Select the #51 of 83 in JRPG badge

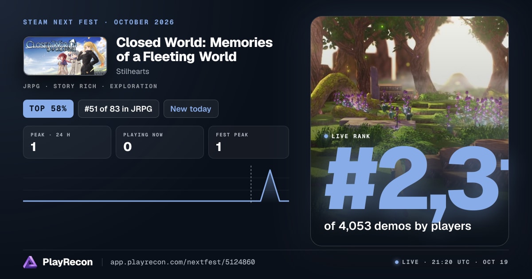(x=118, y=108)
